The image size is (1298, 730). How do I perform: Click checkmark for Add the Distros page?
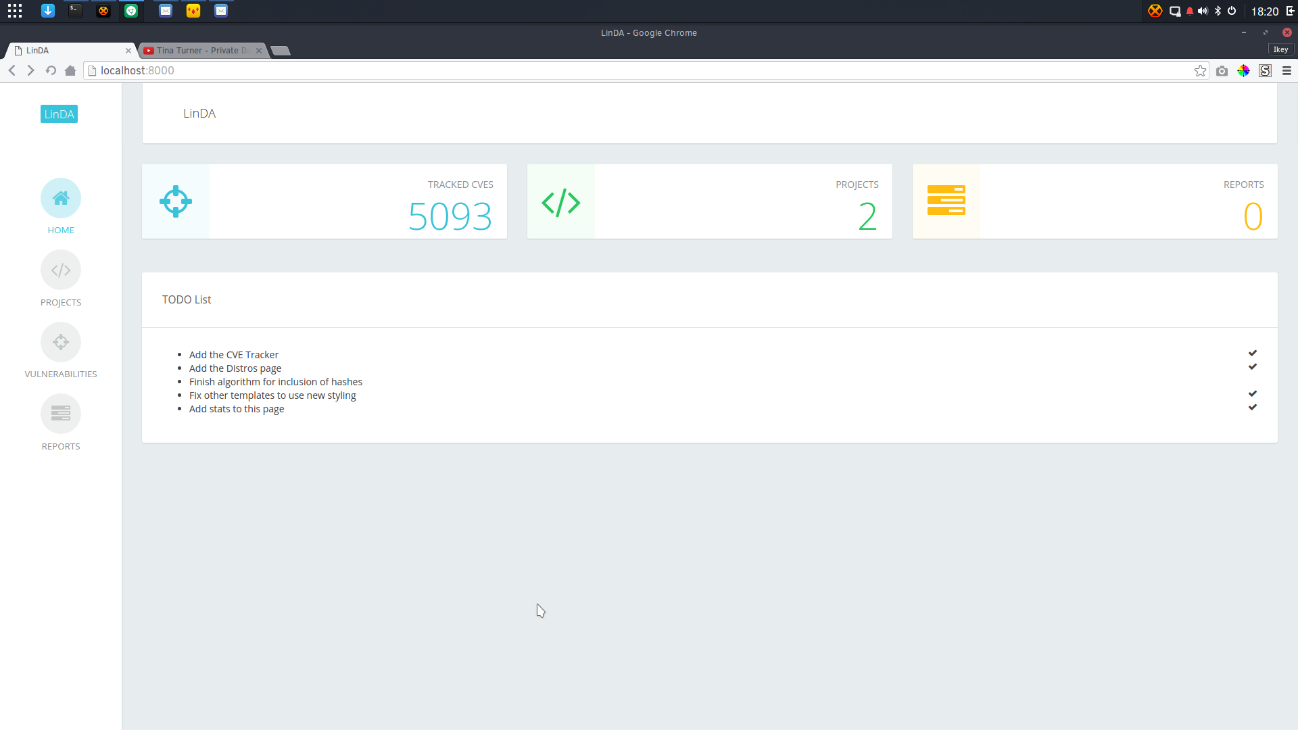[1253, 366]
